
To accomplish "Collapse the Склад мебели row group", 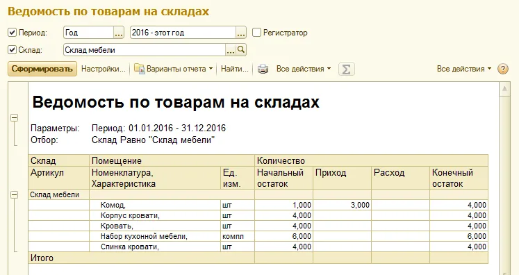I will tap(14, 194).
